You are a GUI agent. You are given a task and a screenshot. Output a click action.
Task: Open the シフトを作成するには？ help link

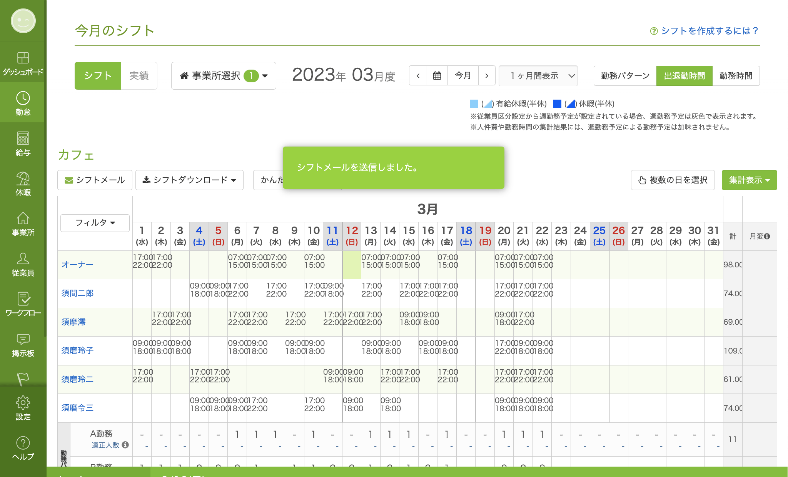(x=704, y=31)
